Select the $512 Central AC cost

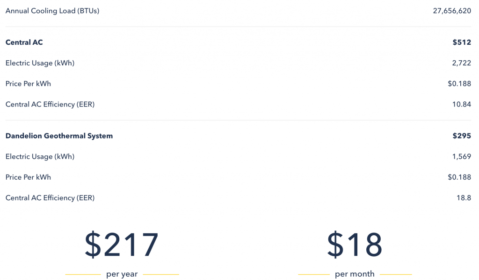(462, 42)
